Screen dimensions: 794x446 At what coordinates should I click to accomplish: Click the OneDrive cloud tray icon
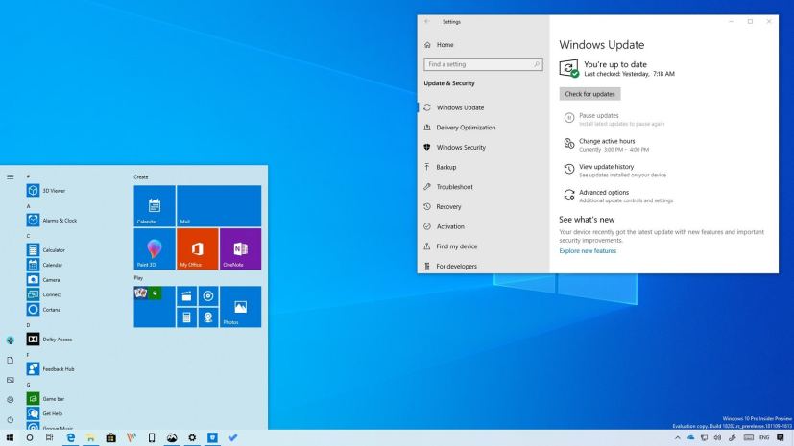coord(690,438)
